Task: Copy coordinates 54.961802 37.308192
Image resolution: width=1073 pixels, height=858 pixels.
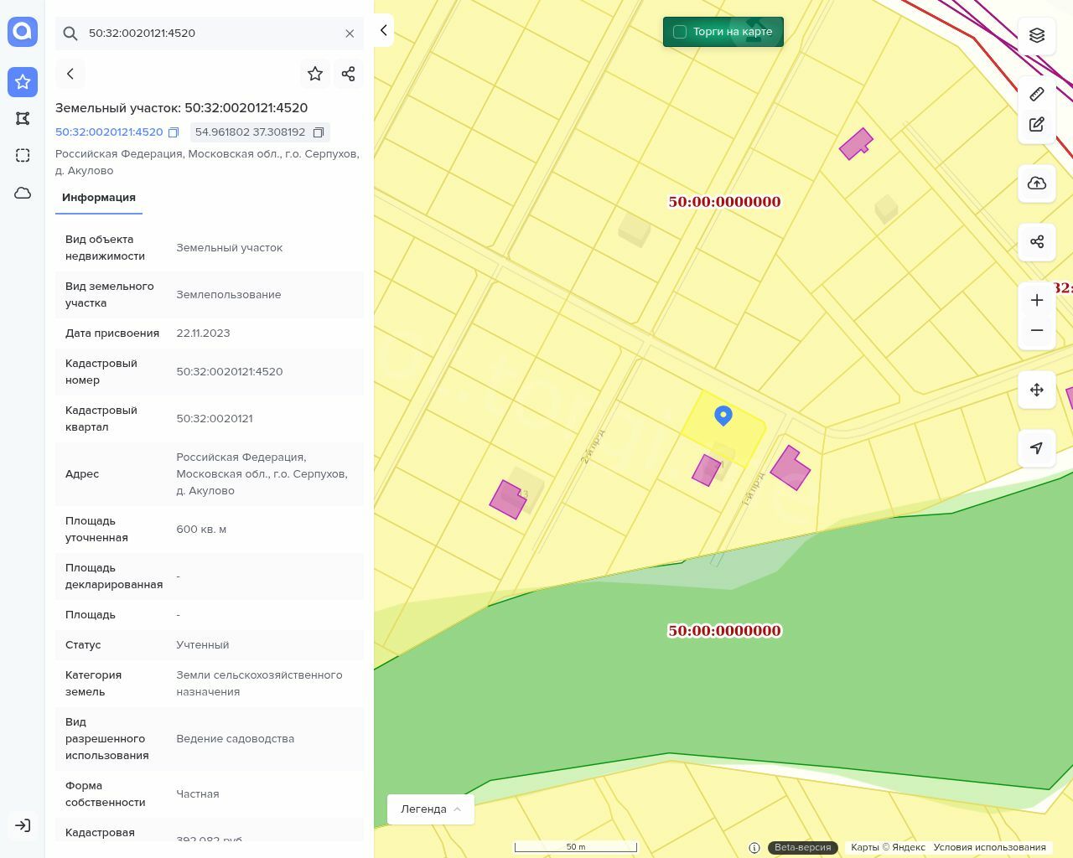Action: [319, 132]
